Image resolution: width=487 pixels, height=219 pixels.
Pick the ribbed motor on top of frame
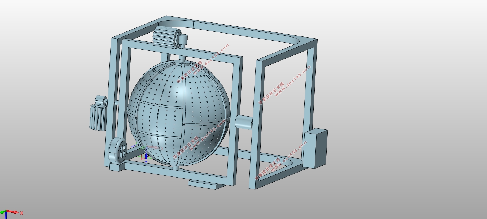(x=167, y=37)
